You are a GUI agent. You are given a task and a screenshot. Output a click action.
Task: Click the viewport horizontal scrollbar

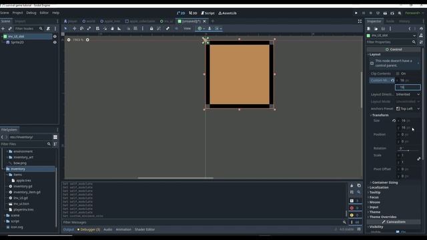click(x=175, y=178)
